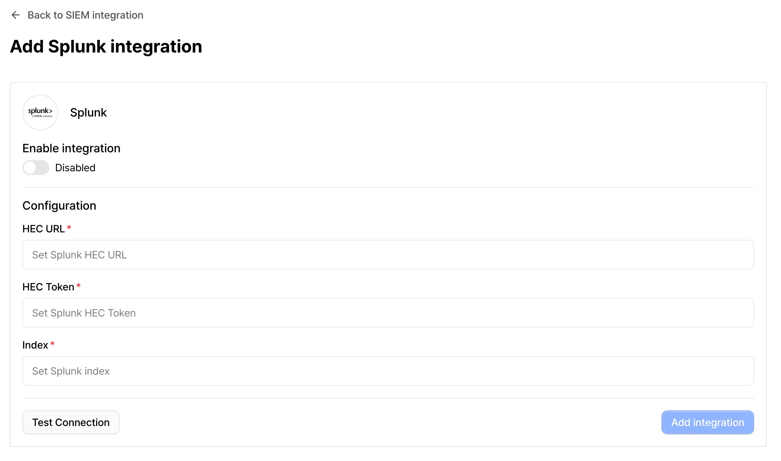Click the left-pointing navigation arrow

15,15
